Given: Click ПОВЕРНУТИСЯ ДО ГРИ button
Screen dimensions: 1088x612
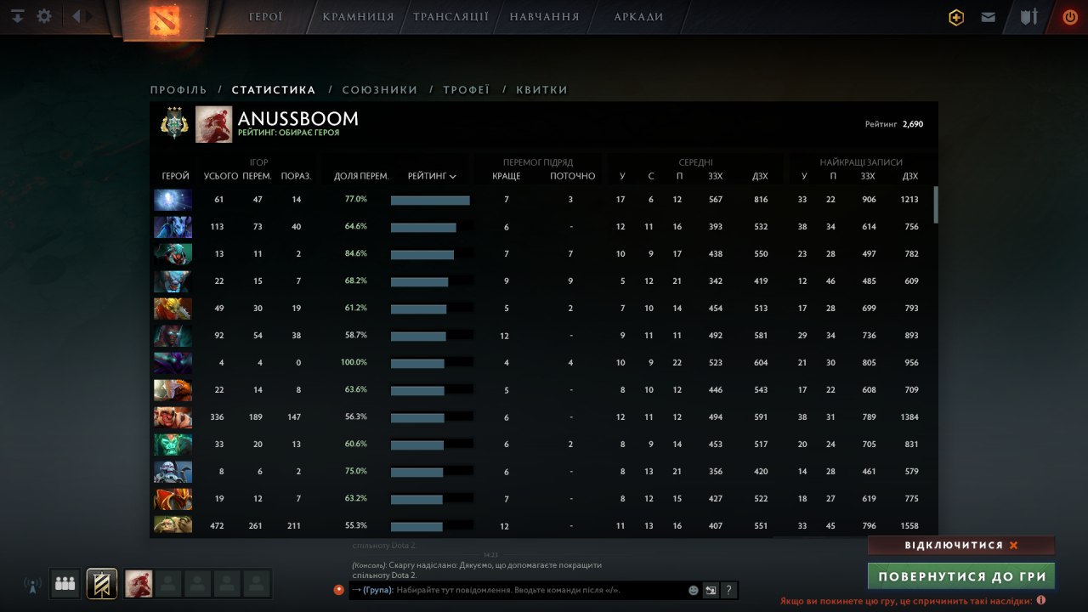Looking at the screenshot, I should click(961, 575).
